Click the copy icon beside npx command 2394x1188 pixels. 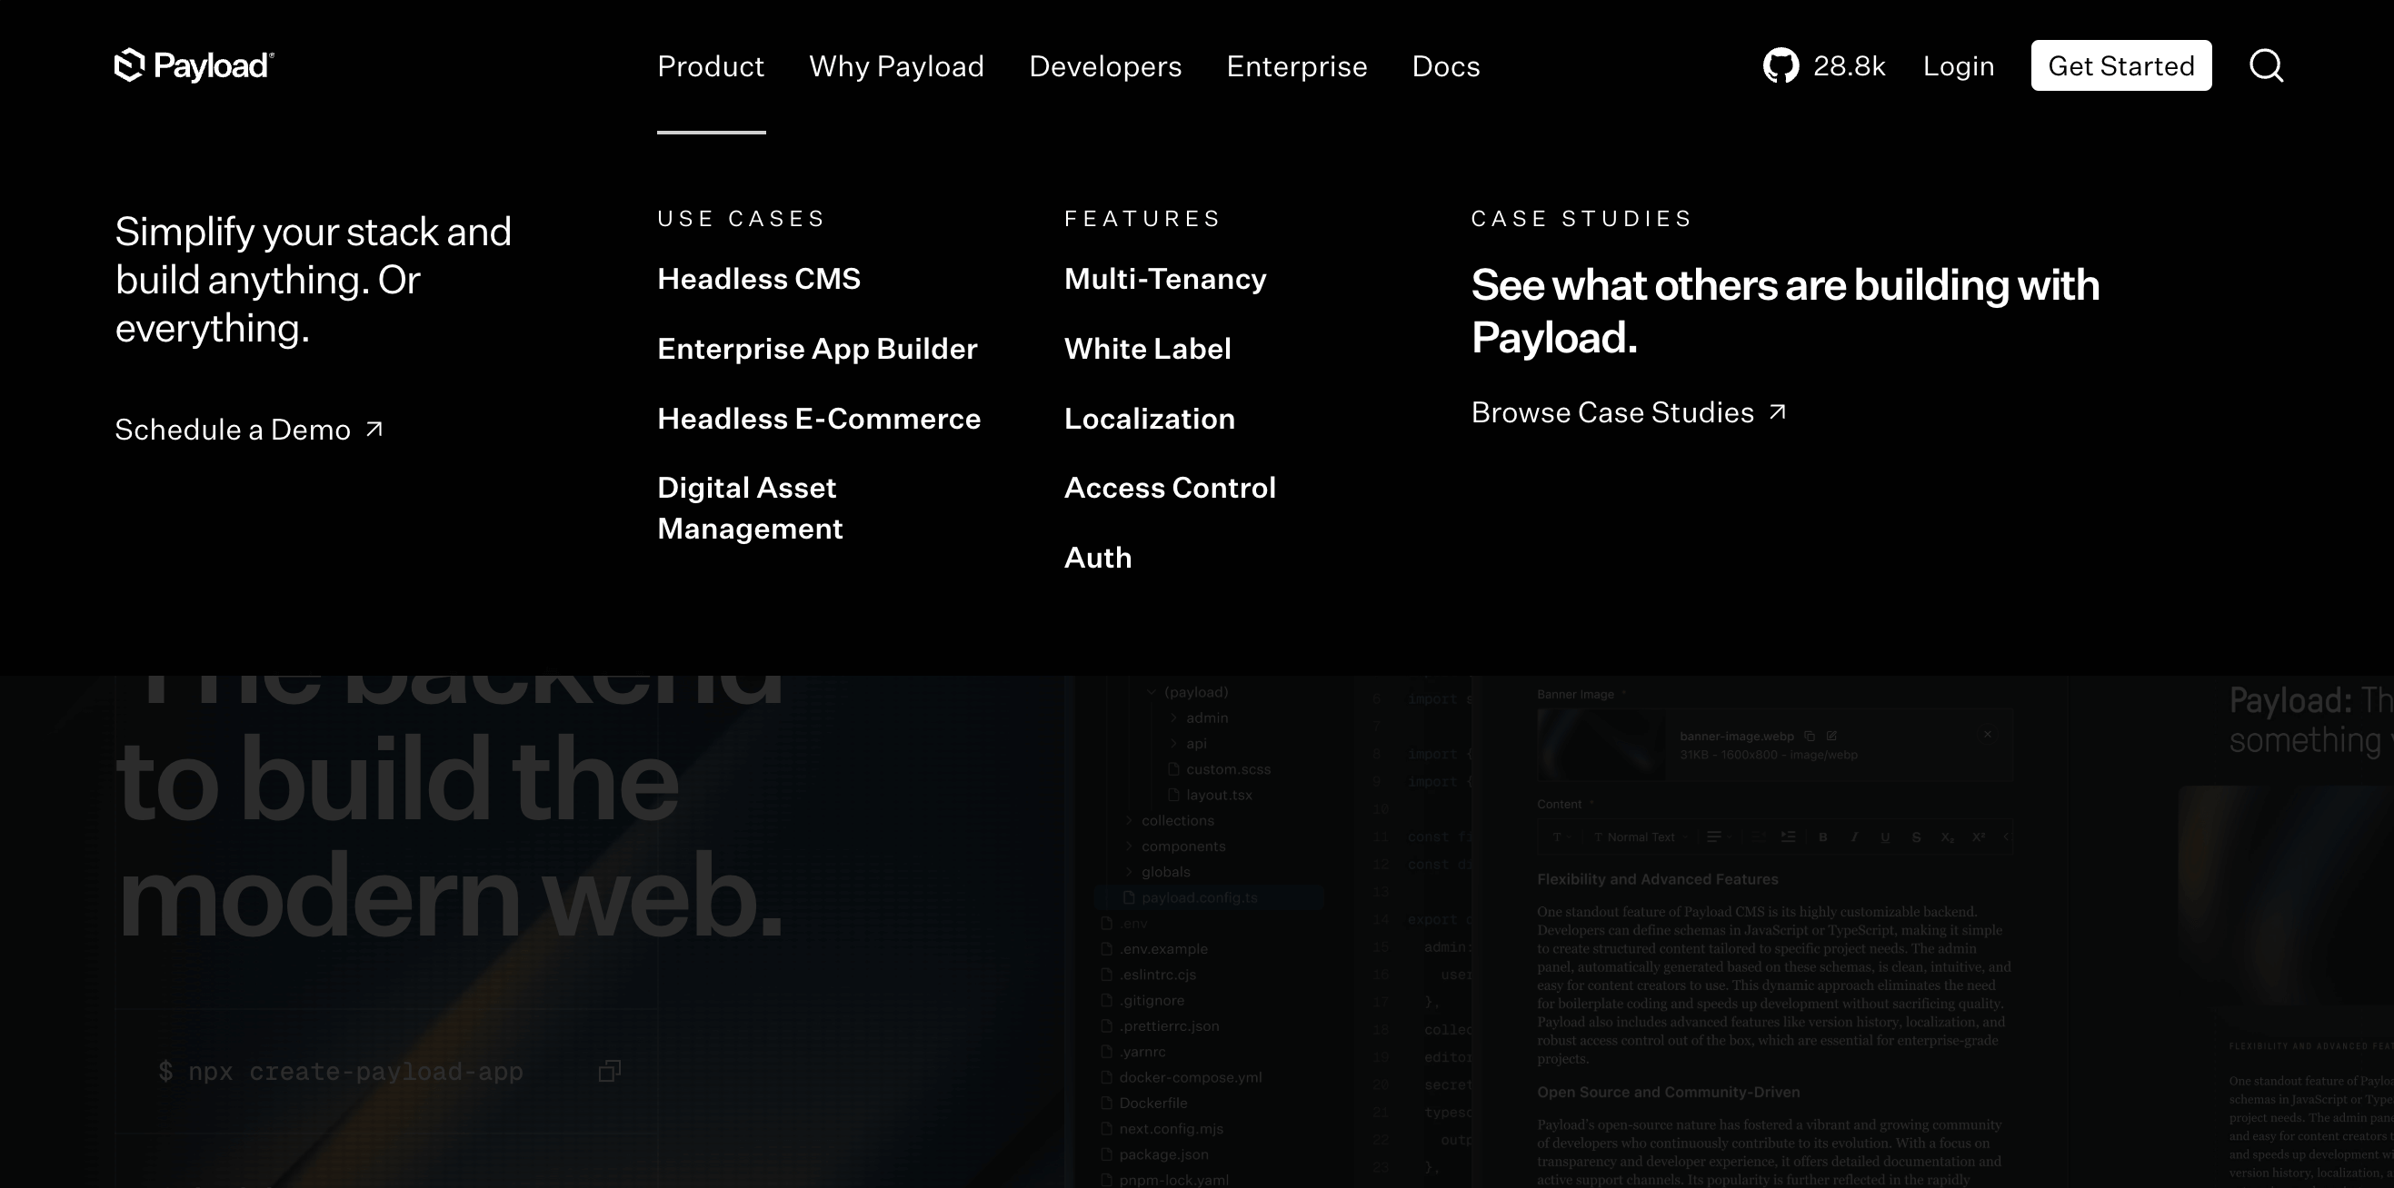pos(610,1071)
